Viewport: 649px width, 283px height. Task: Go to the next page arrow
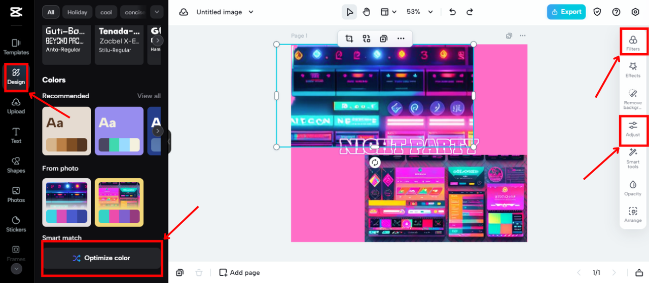[x=615, y=273]
